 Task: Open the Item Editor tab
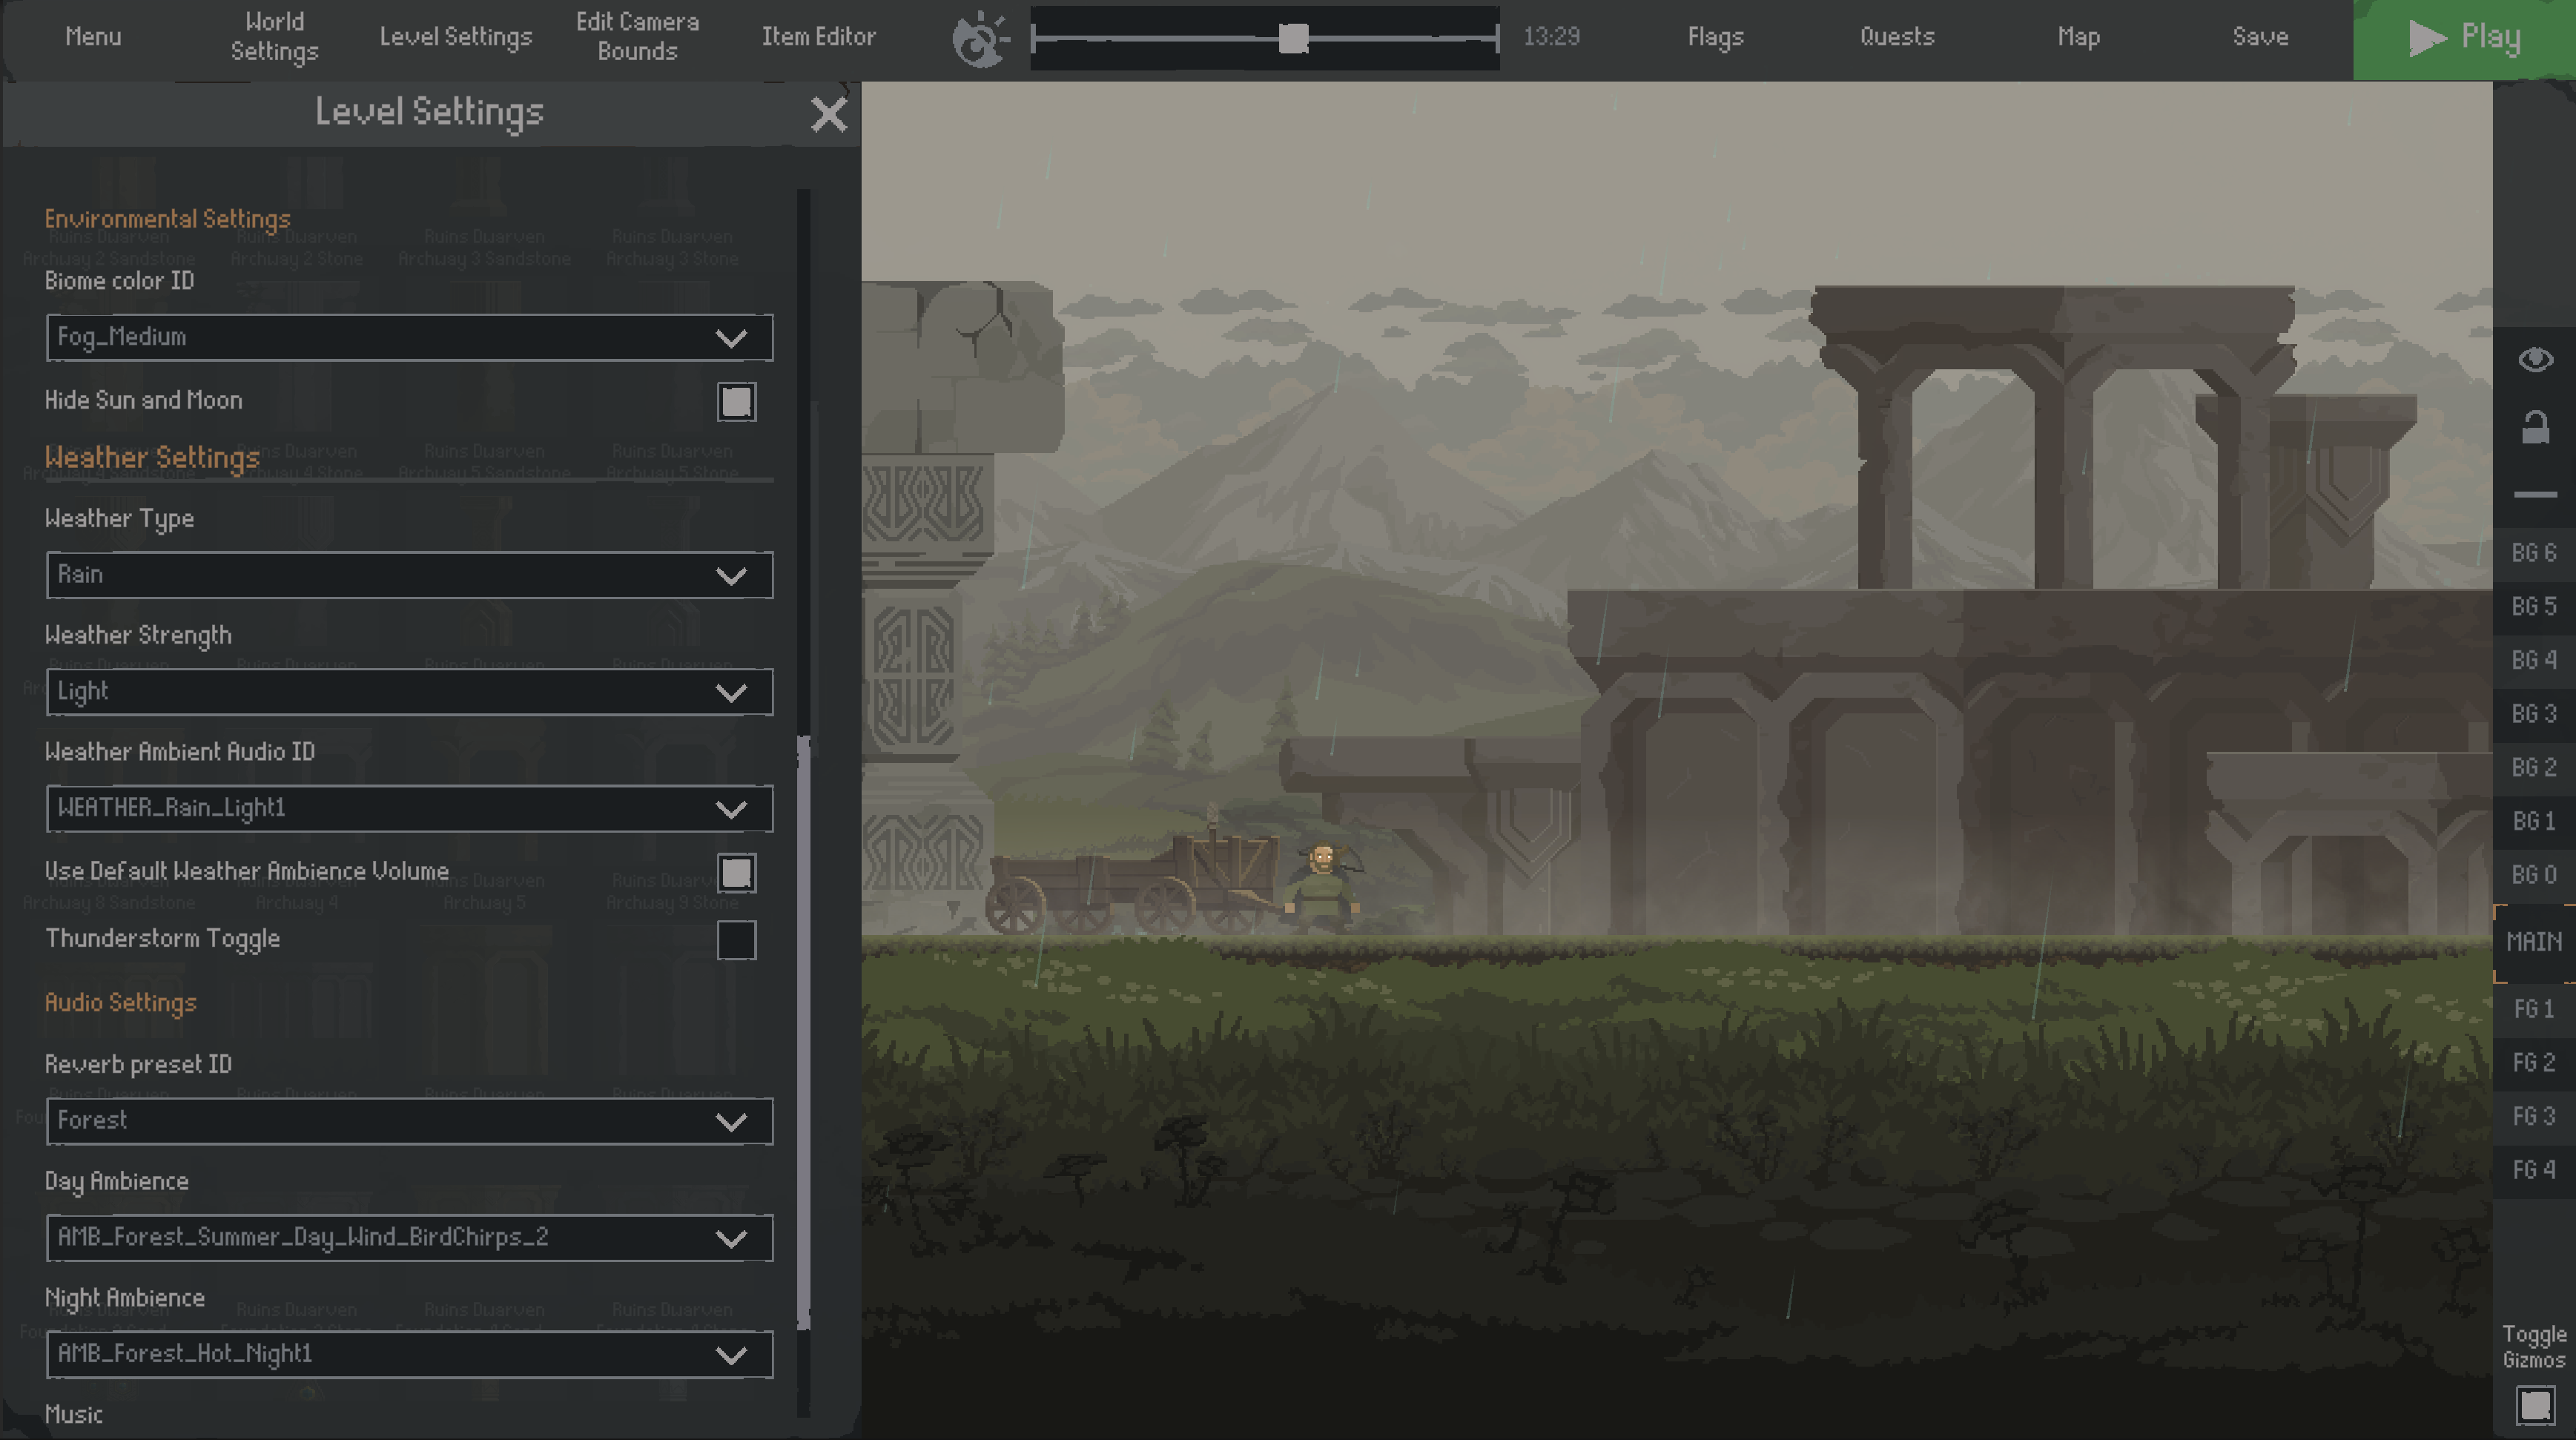pos(818,37)
